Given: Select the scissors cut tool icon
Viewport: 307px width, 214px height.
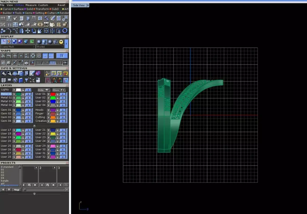Looking at the screenshot, I should (x=59, y=31).
